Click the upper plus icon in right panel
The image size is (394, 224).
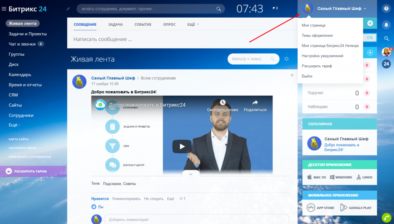pos(370,23)
